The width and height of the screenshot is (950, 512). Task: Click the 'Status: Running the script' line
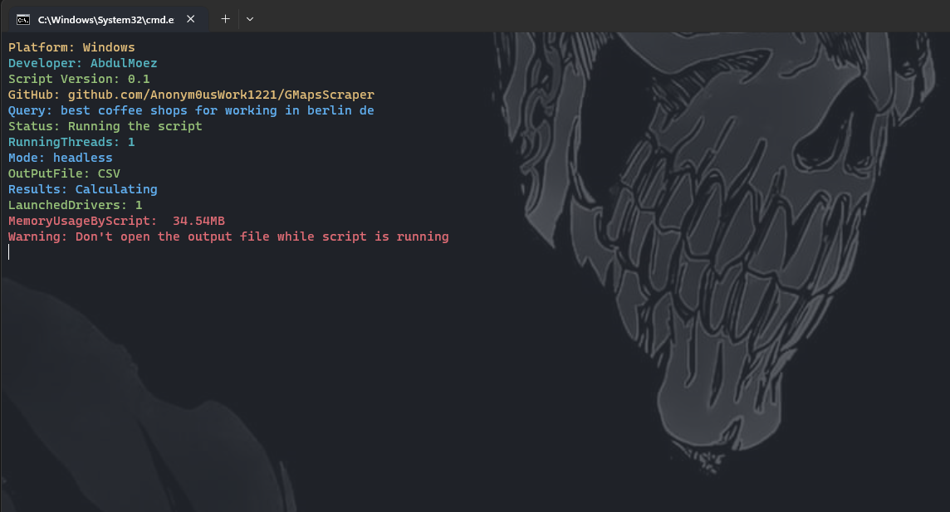coord(105,126)
